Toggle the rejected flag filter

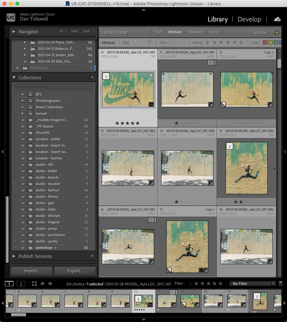(x=149, y=42)
